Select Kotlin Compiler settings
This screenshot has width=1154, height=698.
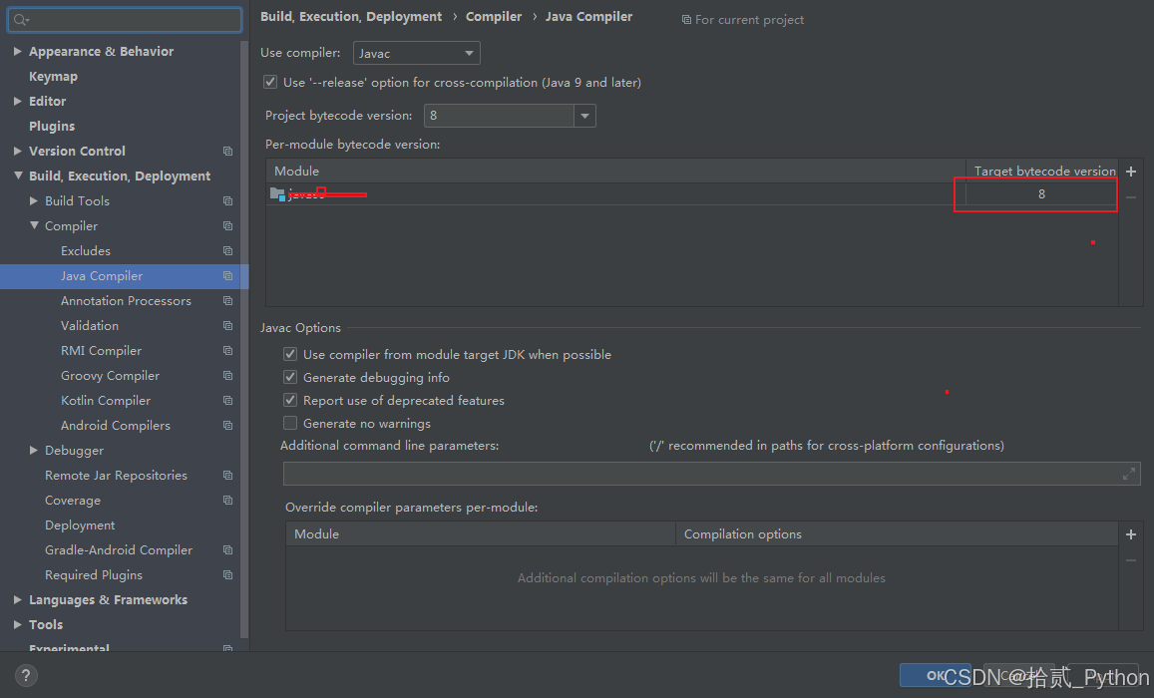pyautogui.click(x=106, y=400)
